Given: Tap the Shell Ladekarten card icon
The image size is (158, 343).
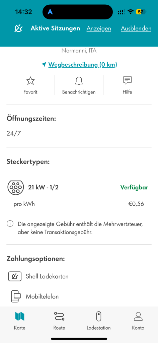Looking at the screenshot, I should [15, 276].
